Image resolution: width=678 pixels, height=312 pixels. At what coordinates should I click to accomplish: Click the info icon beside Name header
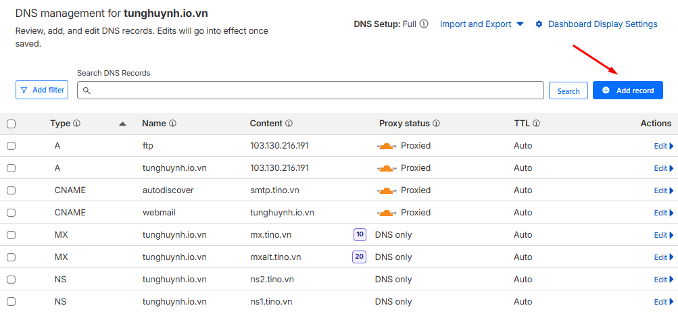click(x=173, y=124)
